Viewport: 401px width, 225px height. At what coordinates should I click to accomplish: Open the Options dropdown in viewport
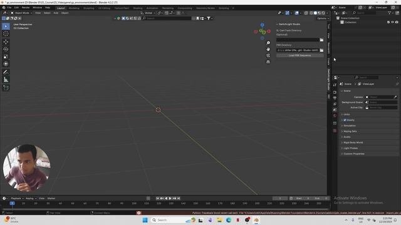[x=322, y=18]
